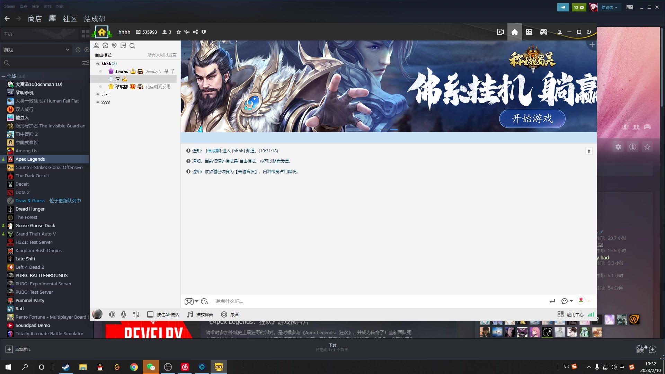Image resolution: width=665 pixels, height=374 pixels.
Task: Share the hhhh channel via share icon
Action: (195, 32)
